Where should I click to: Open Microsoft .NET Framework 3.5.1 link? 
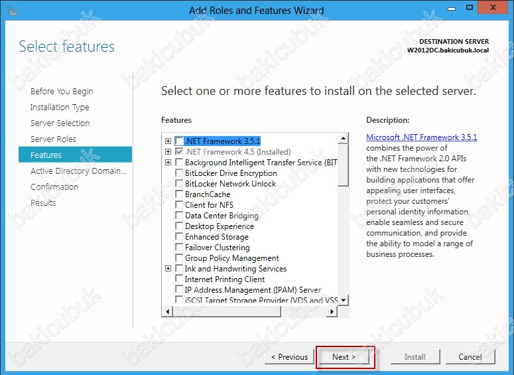pyautogui.click(x=422, y=137)
